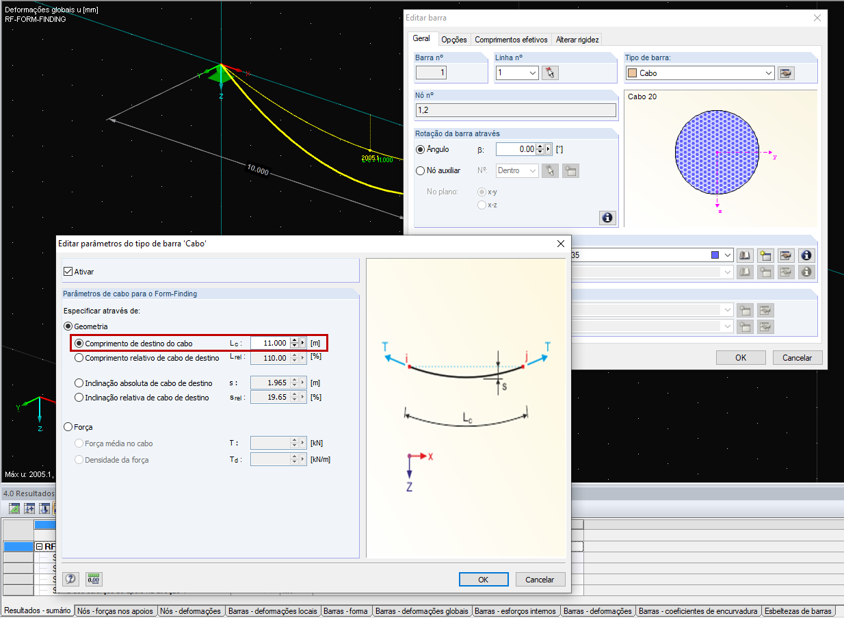Click the first results table toolbar icon
844x618 pixels.
point(14,508)
